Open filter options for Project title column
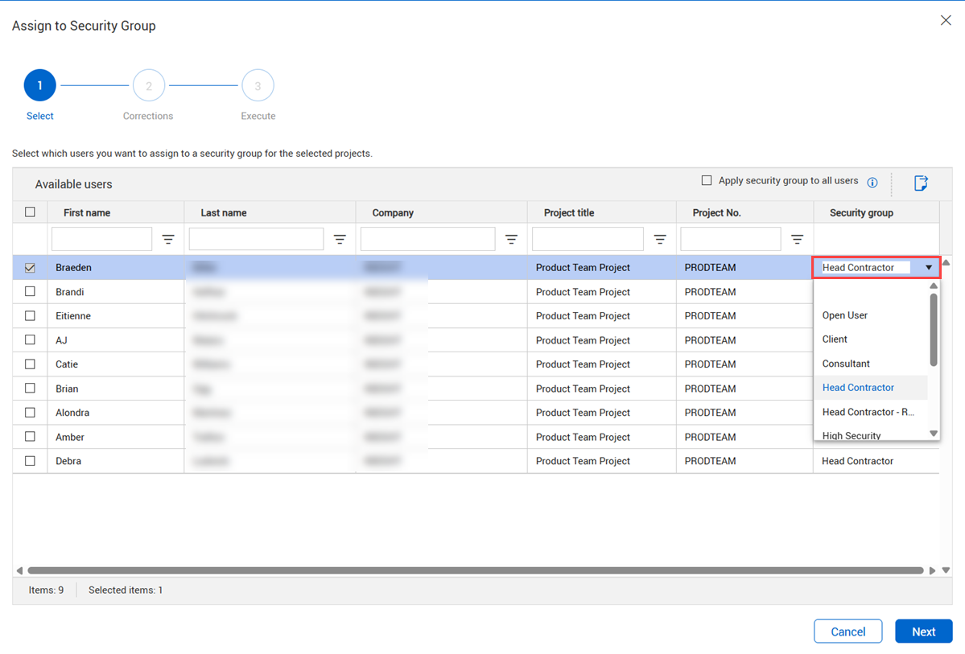This screenshot has height=654, width=965. (x=660, y=240)
